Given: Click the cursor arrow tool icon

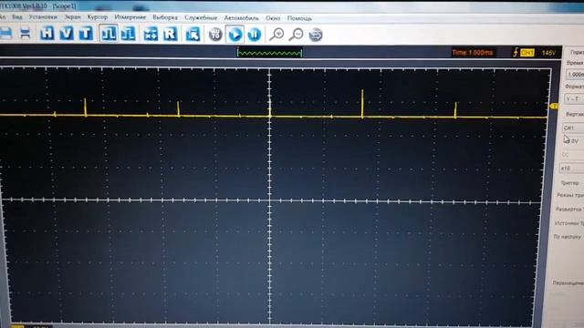Looking at the screenshot, I should coord(193,35).
